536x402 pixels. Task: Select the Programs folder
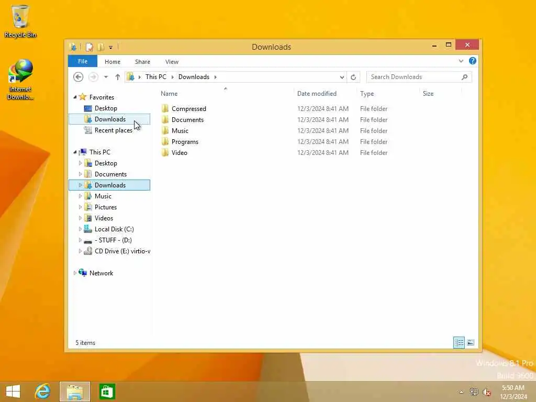[185, 141]
